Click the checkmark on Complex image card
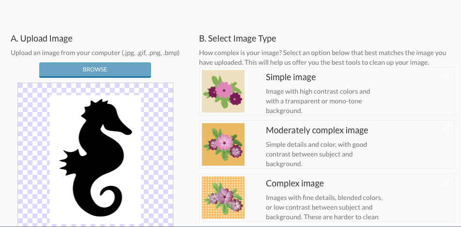Viewport: 461px width, 227px height. [446, 182]
